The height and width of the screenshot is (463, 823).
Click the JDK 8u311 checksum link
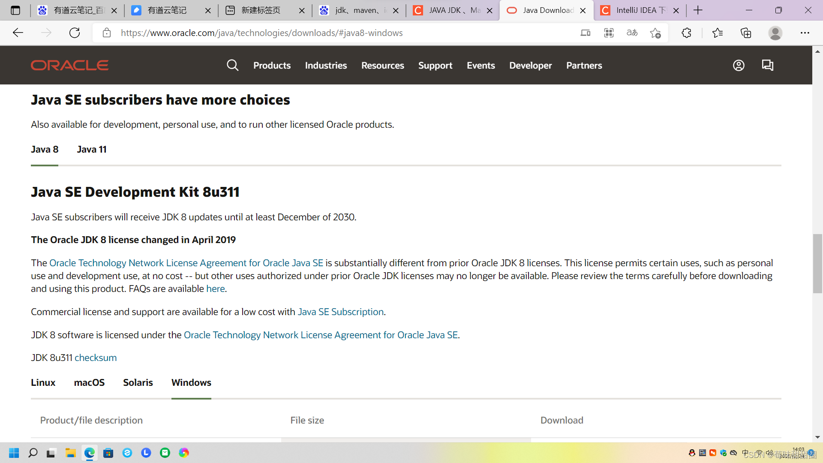[x=96, y=358]
